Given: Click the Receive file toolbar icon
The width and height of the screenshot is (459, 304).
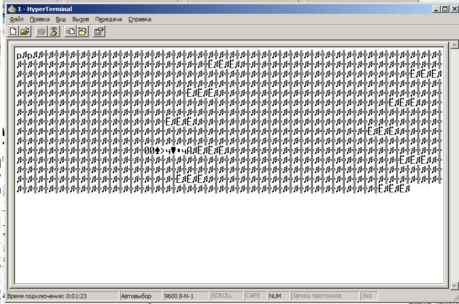Looking at the screenshot, I should point(83,31).
